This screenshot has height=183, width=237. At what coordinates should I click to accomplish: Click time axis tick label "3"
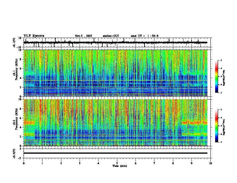pyautogui.click(x=80, y=163)
